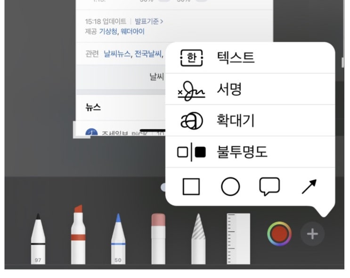Insert a speech bubble shape
The height and width of the screenshot is (278, 350).
[x=269, y=187]
